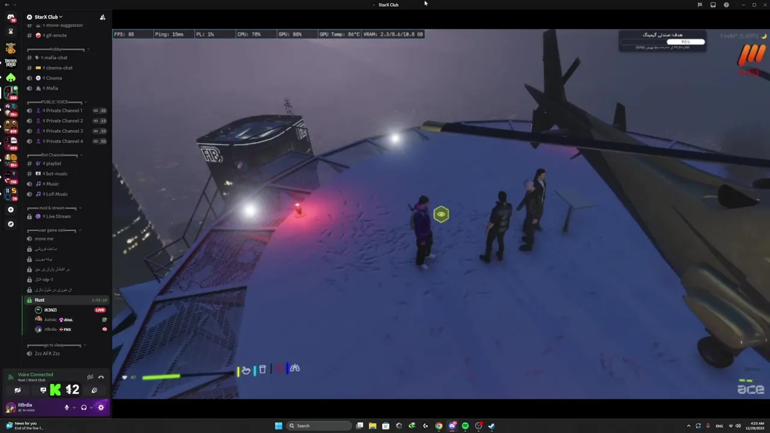Open headphone output options arrow
The image size is (770, 433).
pyautogui.click(x=91, y=408)
